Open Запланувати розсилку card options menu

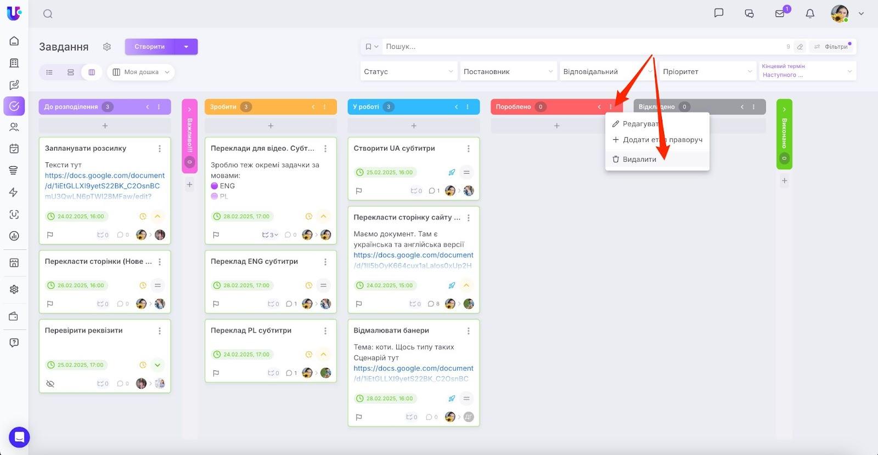(x=160, y=149)
